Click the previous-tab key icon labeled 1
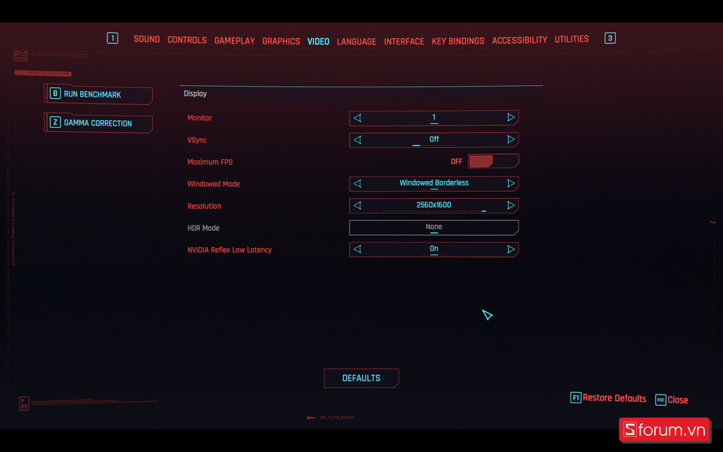The width and height of the screenshot is (723, 452). tap(113, 39)
